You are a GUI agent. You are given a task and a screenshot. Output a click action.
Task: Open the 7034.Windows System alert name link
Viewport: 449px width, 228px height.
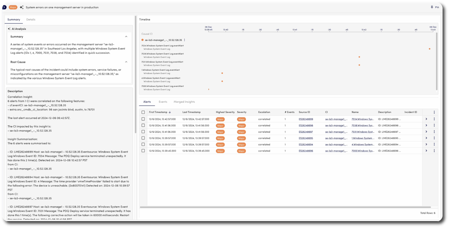pos(362,119)
